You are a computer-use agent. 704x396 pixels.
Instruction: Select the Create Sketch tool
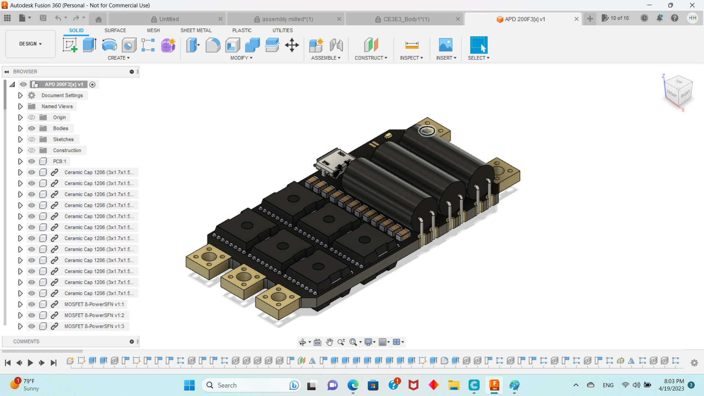(x=70, y=45)
